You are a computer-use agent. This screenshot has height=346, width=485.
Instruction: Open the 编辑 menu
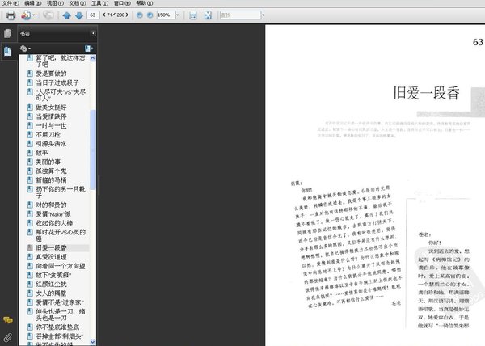coord(33,3)
